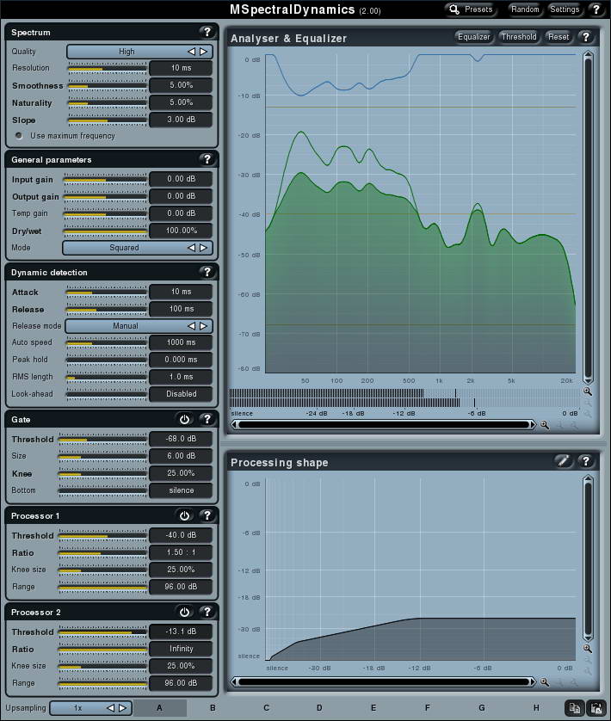
Task: Open Processing shape edit pencil
Action: [563, 461]
